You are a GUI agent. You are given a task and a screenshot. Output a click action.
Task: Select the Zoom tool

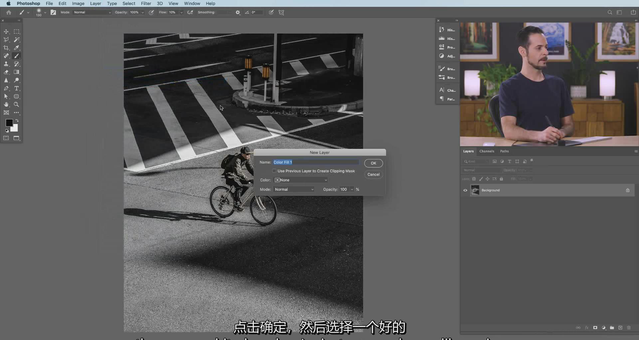point(16,104)
